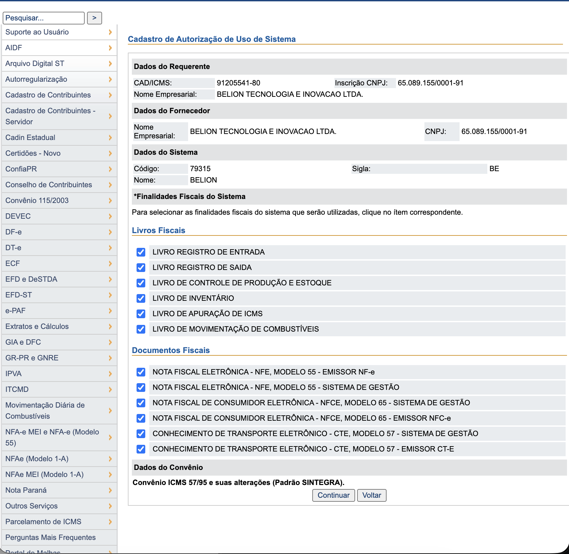Click the Pesquisar search field
The image size is (569, 554).
[44, 18]
